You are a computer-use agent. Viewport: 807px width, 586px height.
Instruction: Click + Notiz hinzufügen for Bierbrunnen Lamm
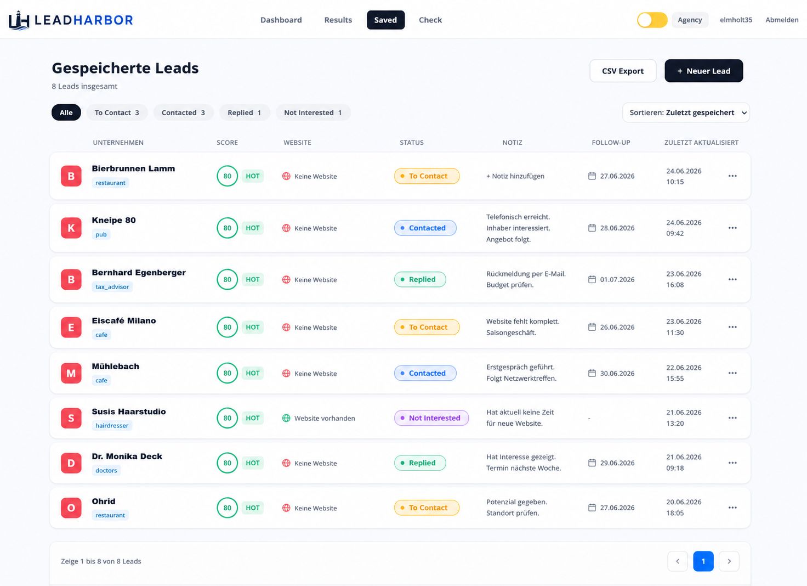click(515, 176)
